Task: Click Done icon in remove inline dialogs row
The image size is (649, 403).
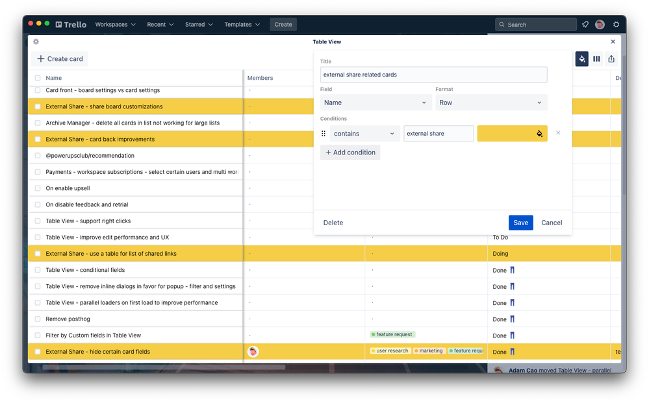Action: click(512, 286)
